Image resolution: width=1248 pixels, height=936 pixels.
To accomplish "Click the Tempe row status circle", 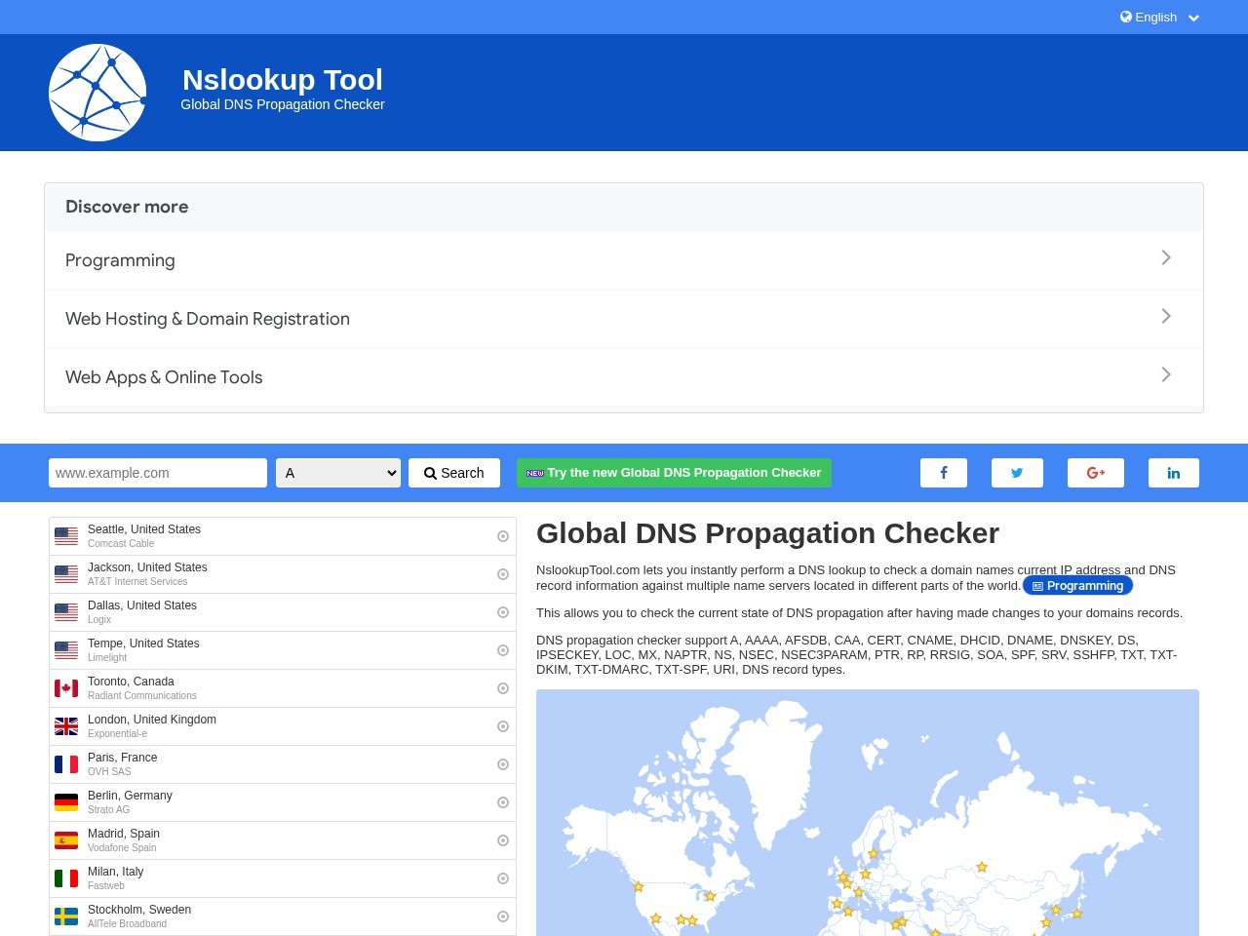I will pyautogui.click(x=503, y=650).
